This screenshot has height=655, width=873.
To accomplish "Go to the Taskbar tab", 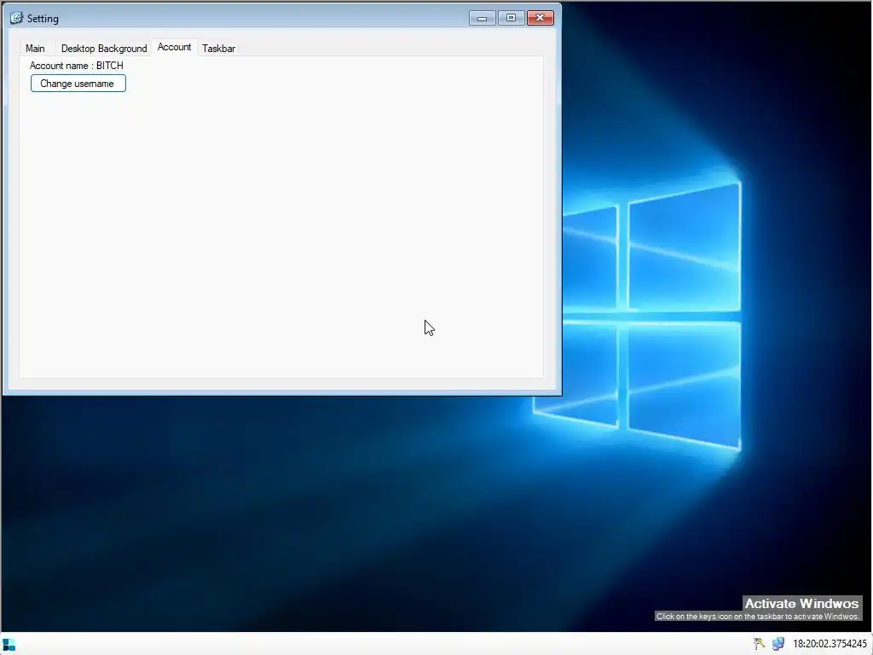I will [x=219, y=49].
